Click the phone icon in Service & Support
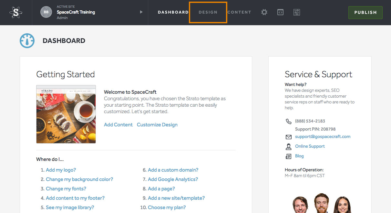 coord(288,121)
